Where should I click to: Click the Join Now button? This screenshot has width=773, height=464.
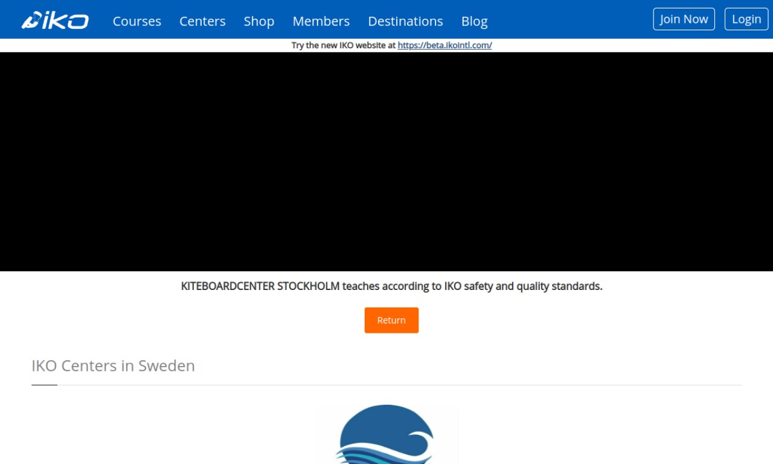click(x=684, y=19)
